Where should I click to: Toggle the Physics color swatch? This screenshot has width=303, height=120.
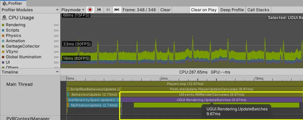pos(3,36)
